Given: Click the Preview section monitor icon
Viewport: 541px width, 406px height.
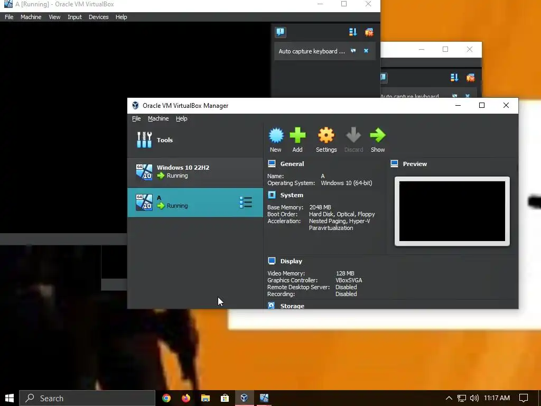Looking at the screenshot, I should 394,164.
